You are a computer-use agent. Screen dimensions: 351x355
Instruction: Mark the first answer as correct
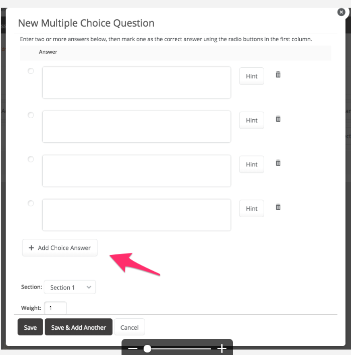click(x=31, y=71)
